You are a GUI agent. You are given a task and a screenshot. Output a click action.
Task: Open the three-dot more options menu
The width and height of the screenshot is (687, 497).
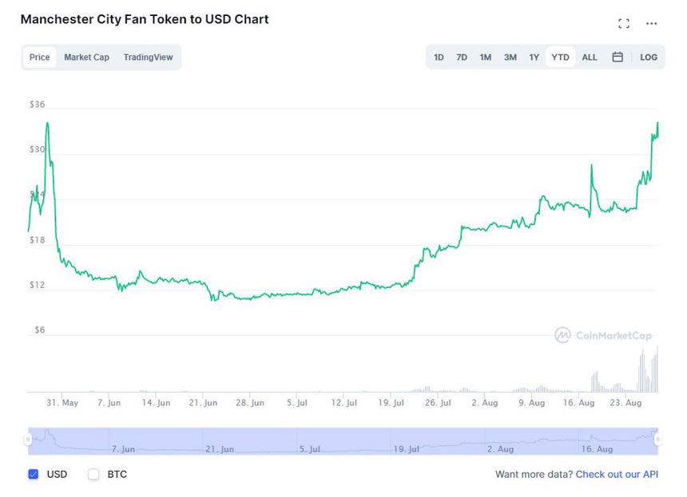click(x=652, y=24)
